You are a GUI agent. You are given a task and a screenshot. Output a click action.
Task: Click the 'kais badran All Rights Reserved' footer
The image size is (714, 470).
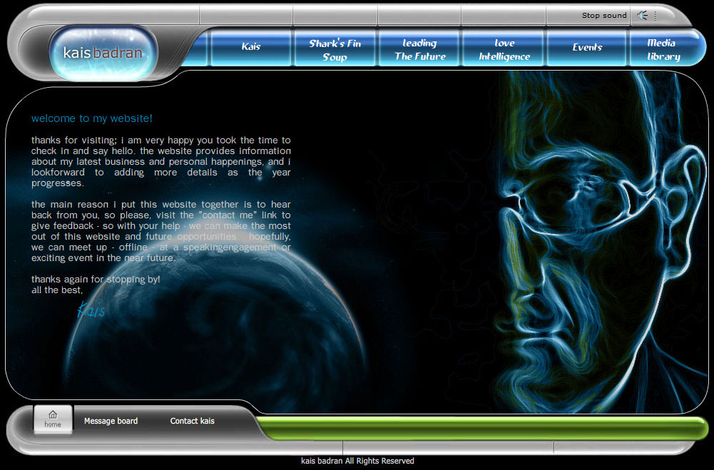(357, 461)
